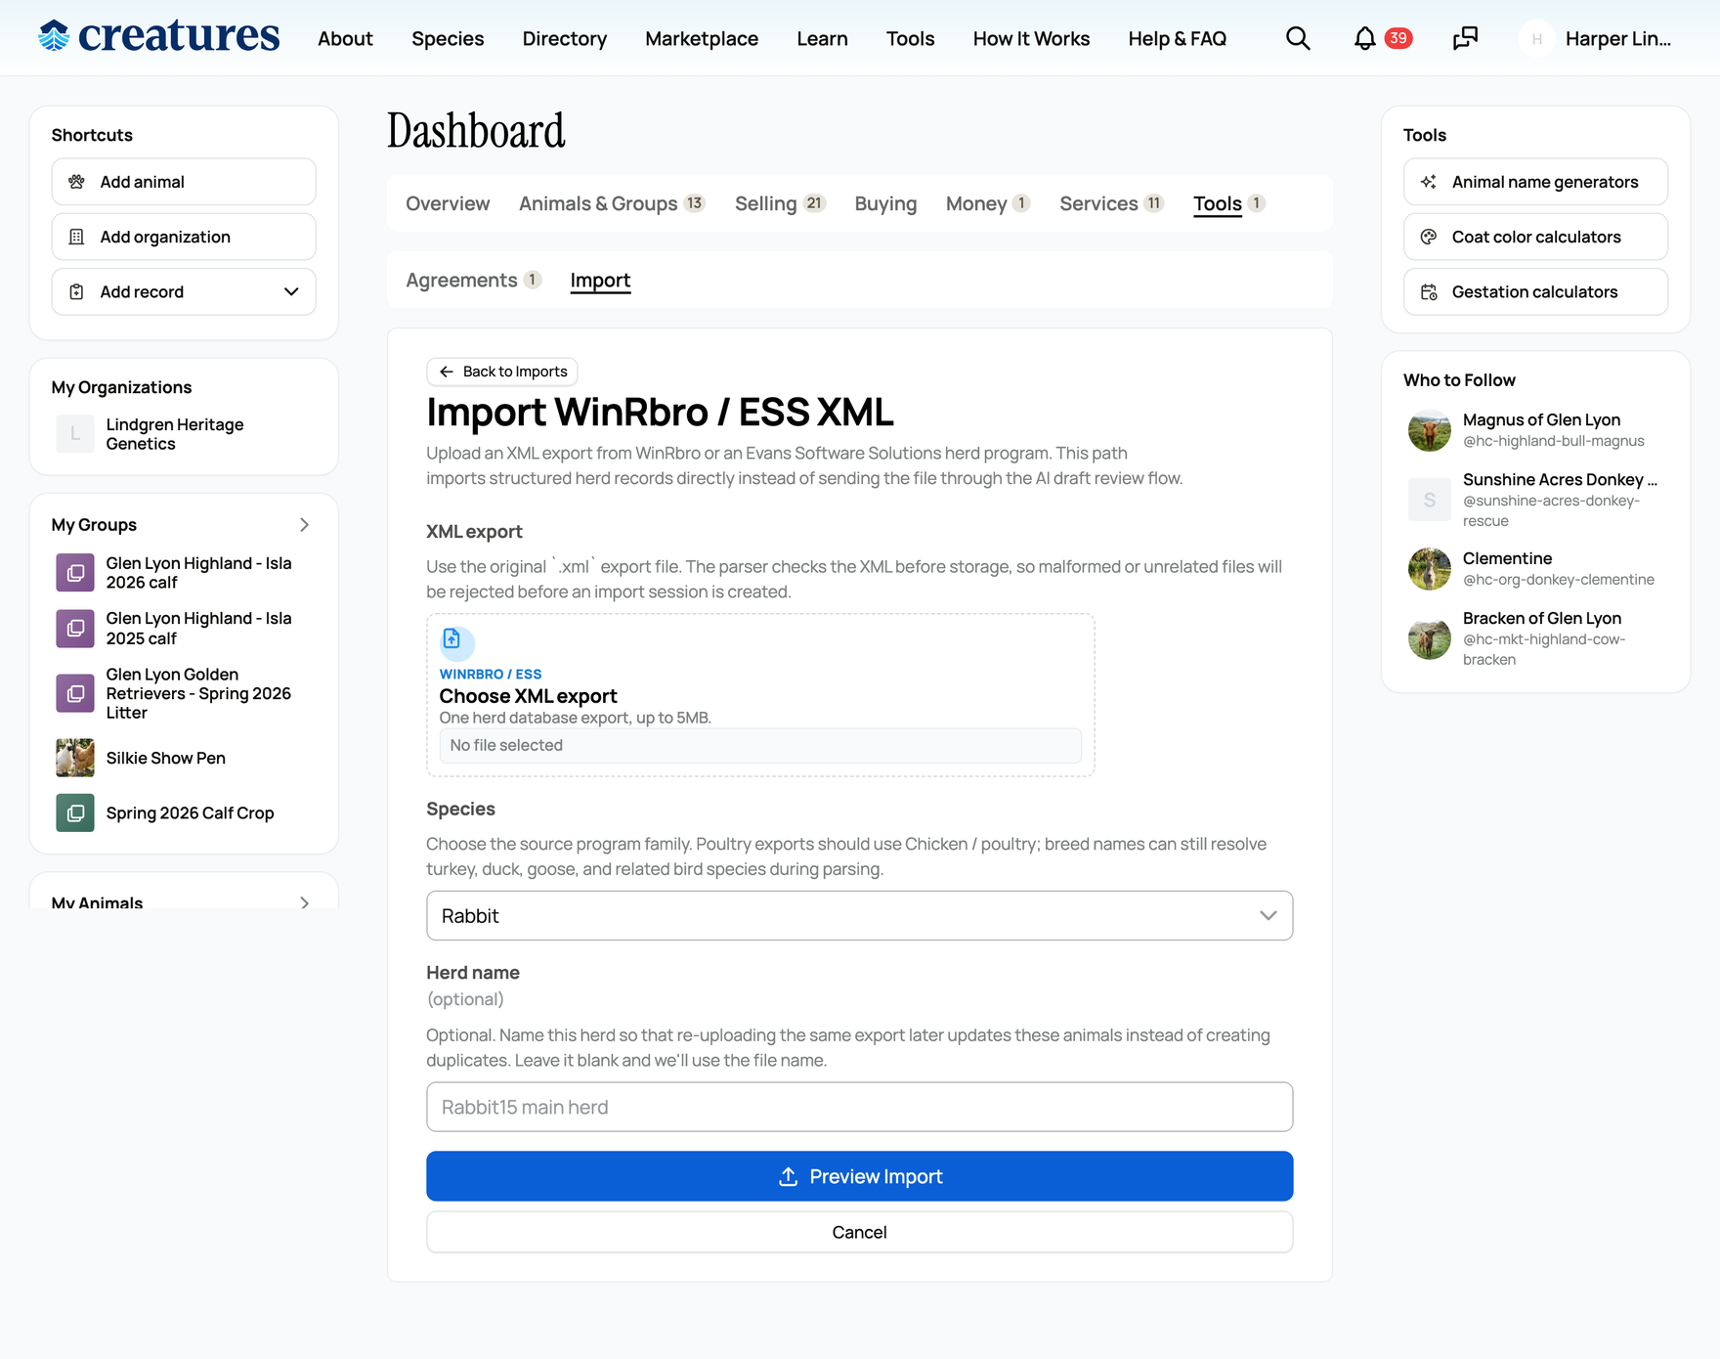
Task: Open the search magnifier icon
Action: tap(1298, 38)
